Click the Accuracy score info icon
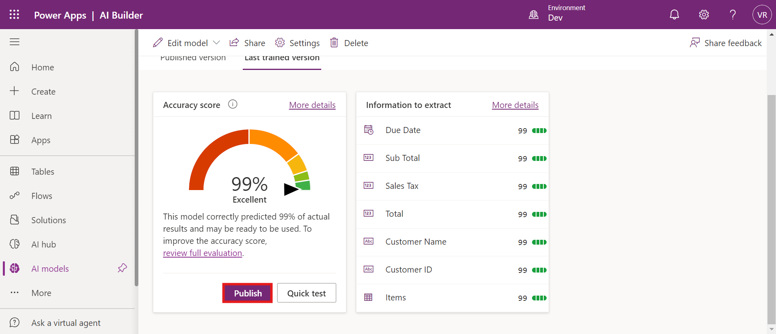The width and height of the screenshot is (776, 334). pyautogui.click(x=233, y=104)
